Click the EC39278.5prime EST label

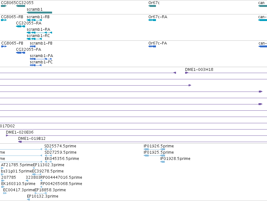pos(48,171)
